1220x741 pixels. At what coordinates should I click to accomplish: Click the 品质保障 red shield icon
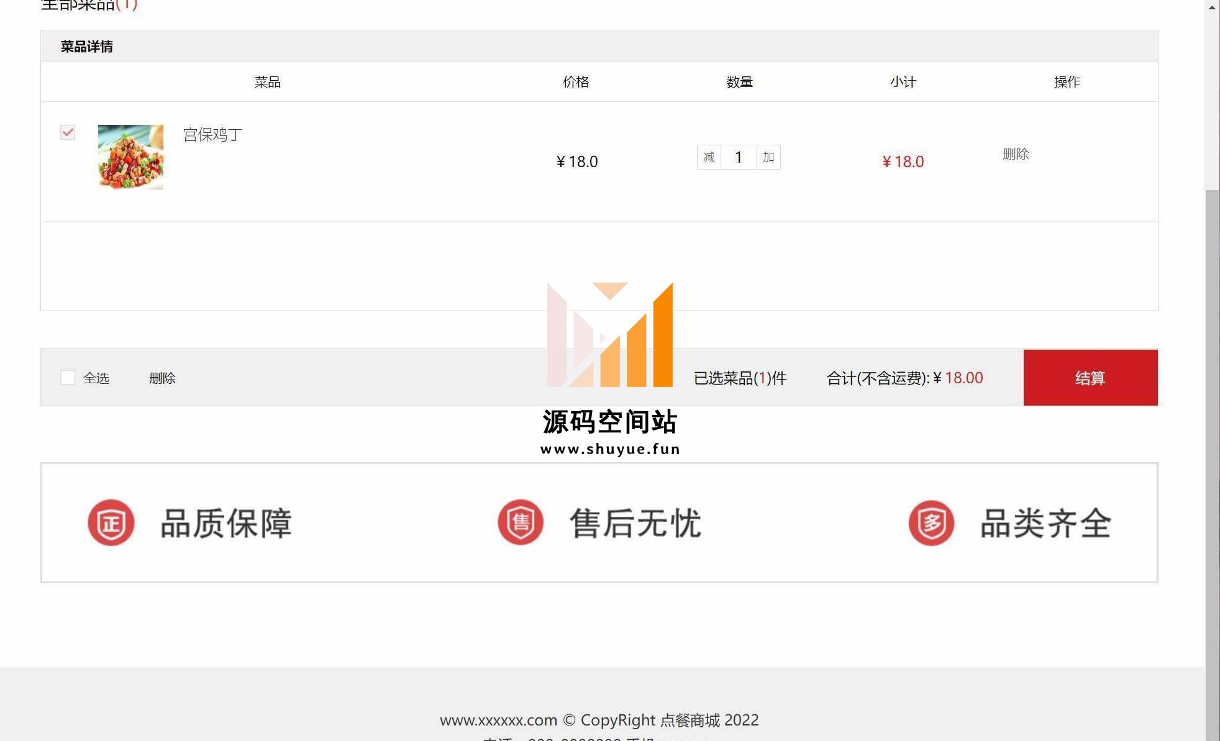(111, 522)
